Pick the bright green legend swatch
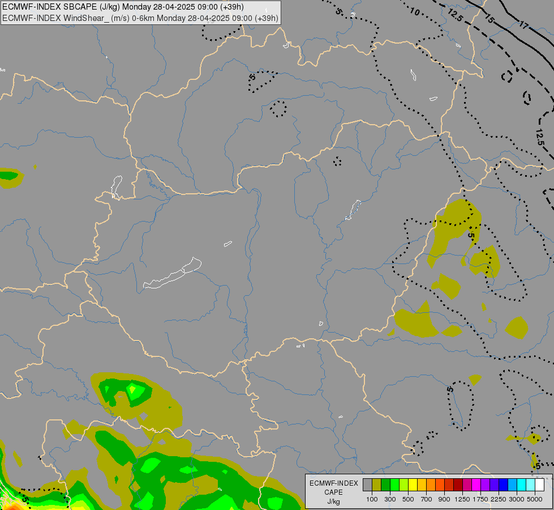The height and width of the screenshot is (510, 554). [394, 485]
